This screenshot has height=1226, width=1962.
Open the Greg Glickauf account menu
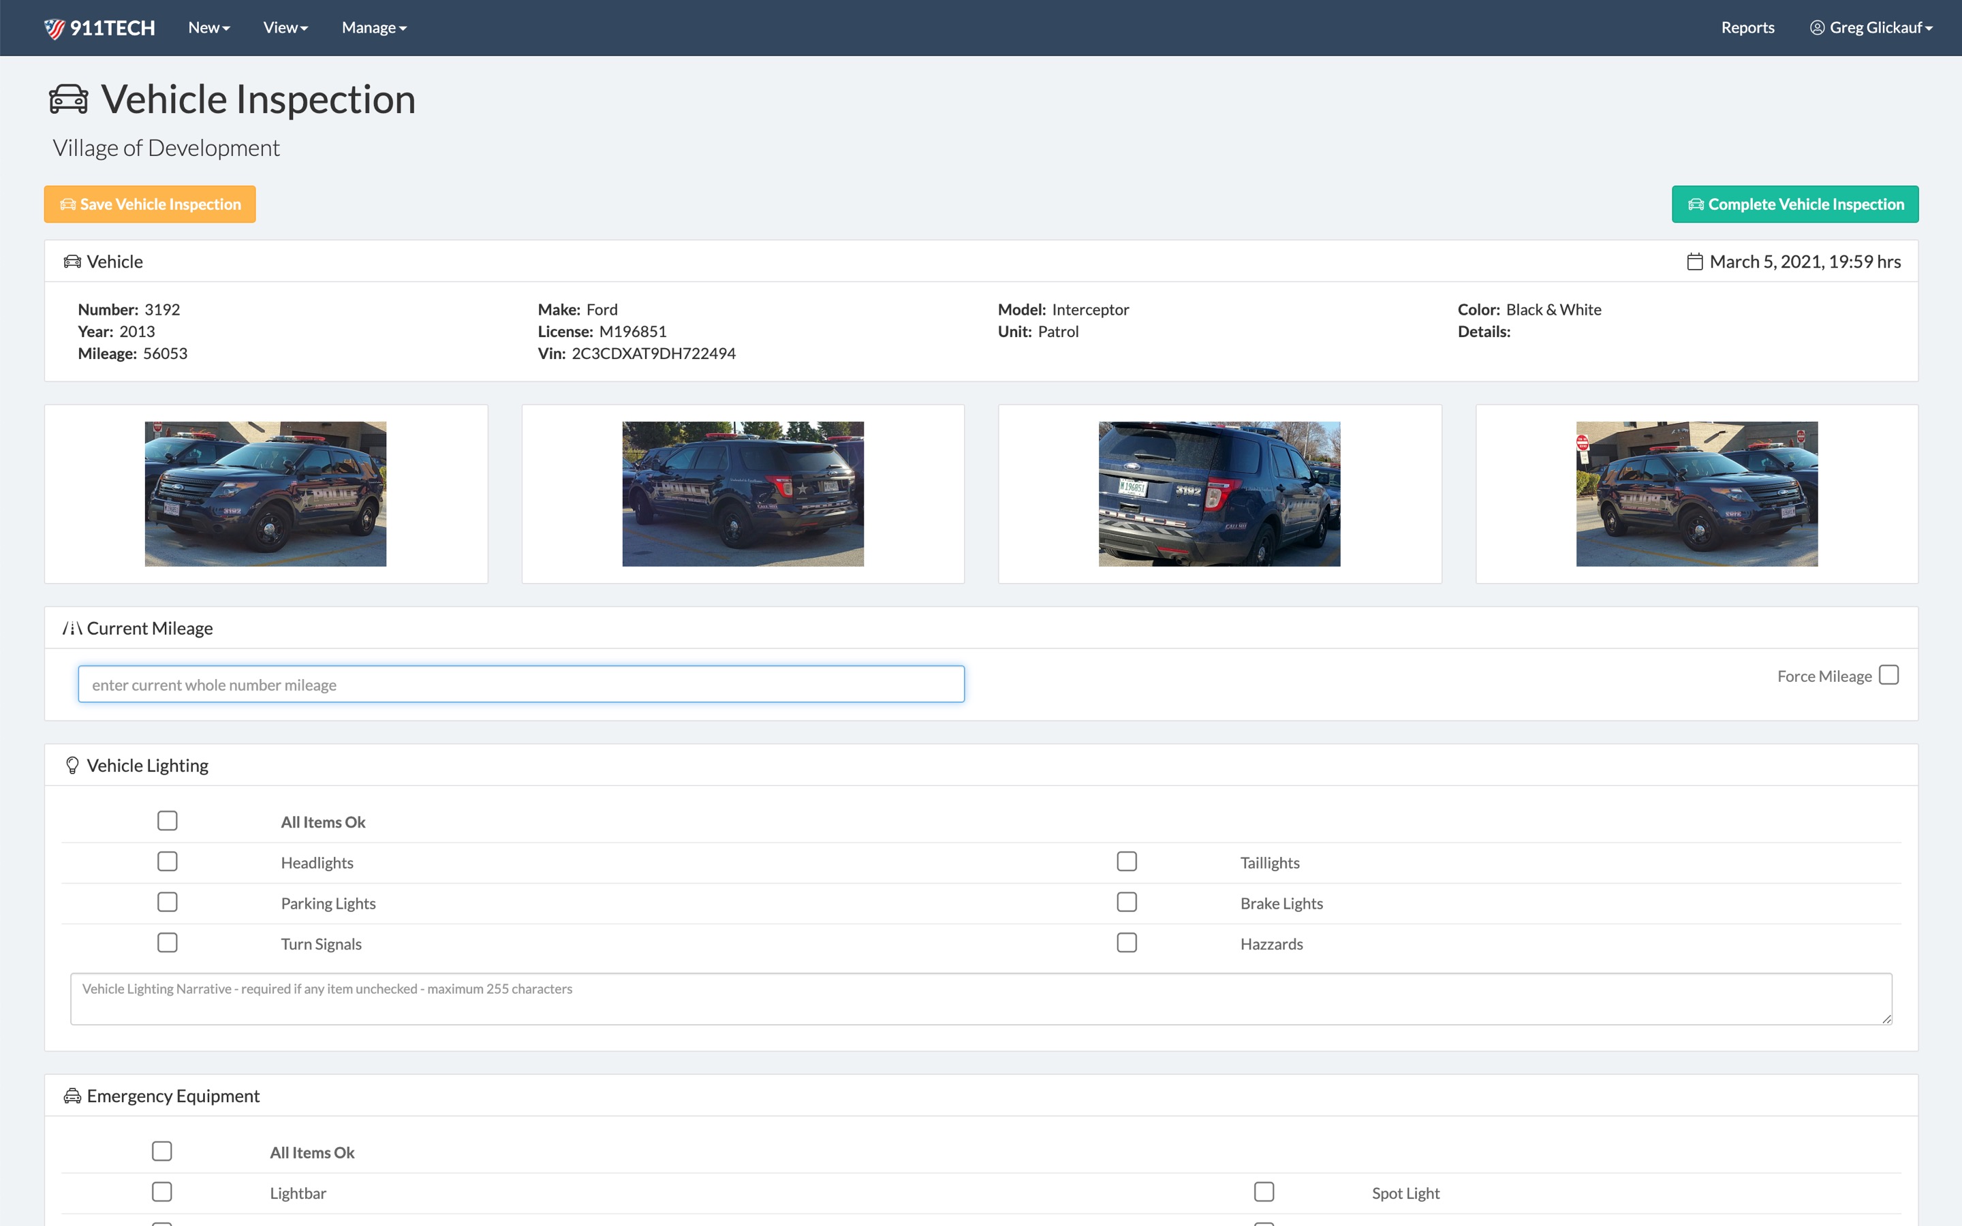pyautogui.click(x=1880, y=27)
